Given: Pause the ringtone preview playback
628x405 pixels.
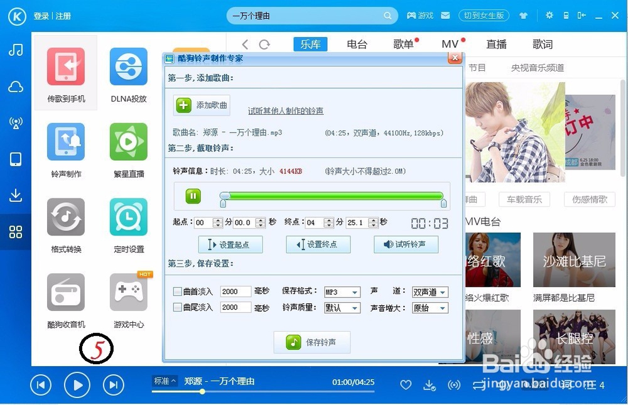Looking at the screenshot, I should 193,196.
